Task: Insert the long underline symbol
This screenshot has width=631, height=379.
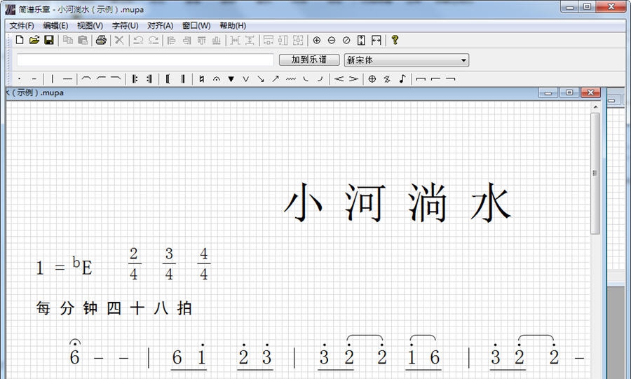Action: coord(67,79)
